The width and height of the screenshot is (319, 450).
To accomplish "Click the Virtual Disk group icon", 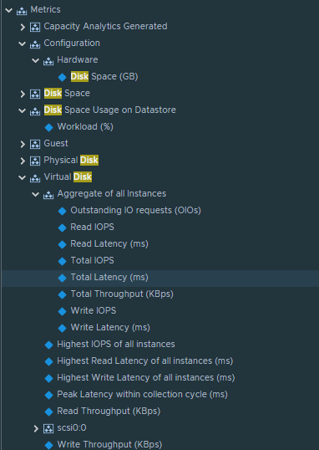I will point(35,177).
